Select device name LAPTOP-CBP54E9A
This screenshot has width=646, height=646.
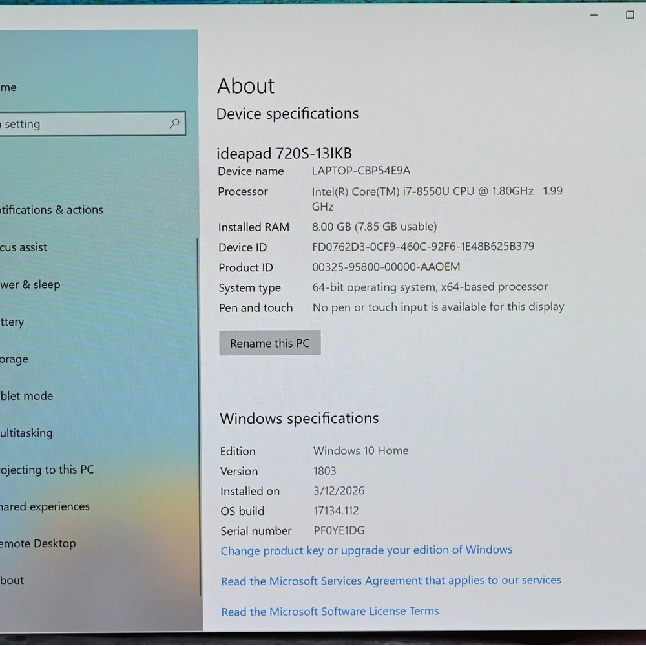(x=361, y=171)
